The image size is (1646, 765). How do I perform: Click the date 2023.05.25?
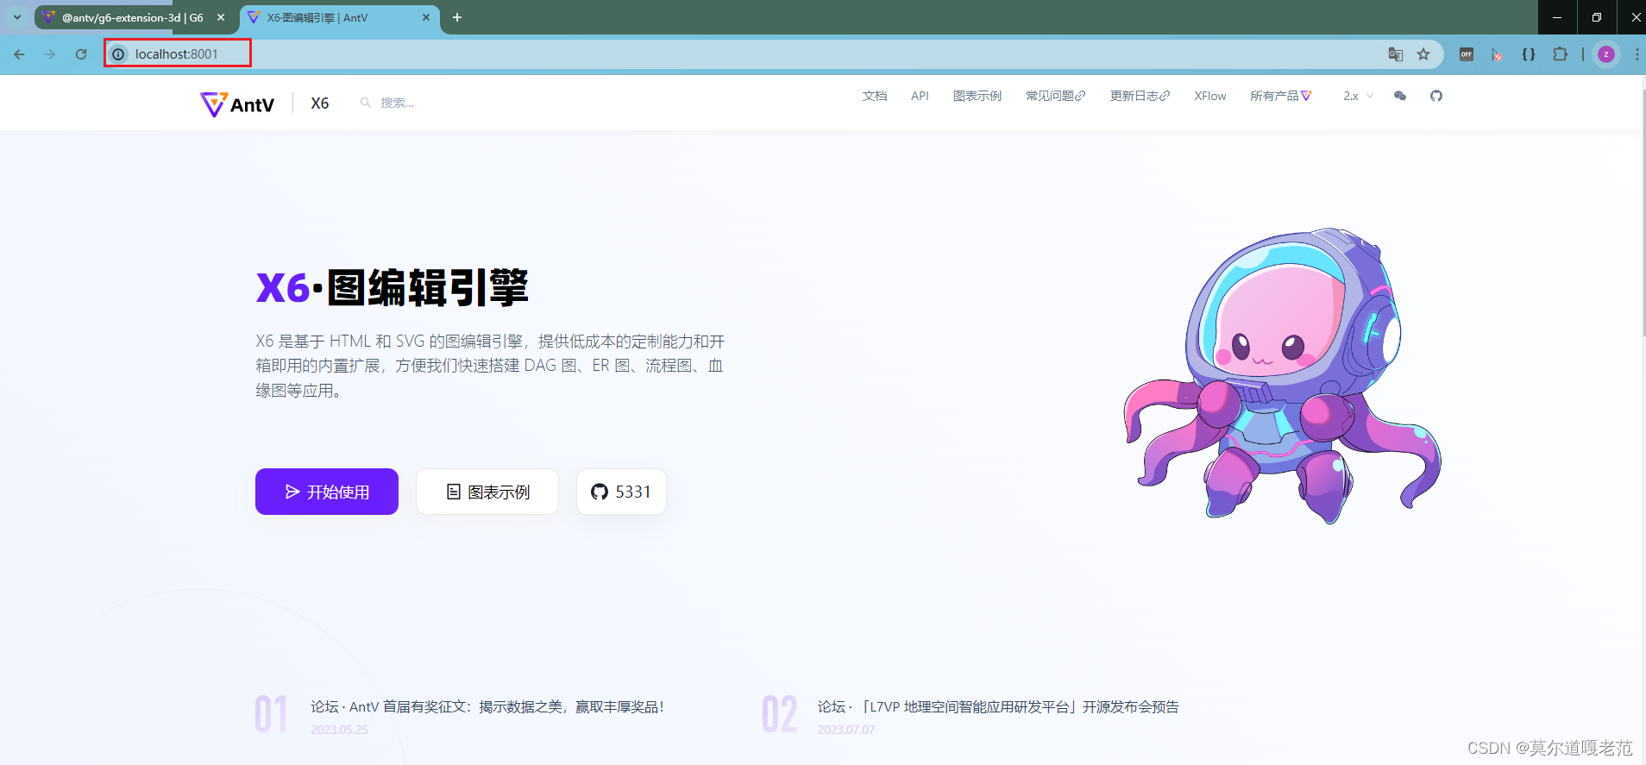[339, 730]
